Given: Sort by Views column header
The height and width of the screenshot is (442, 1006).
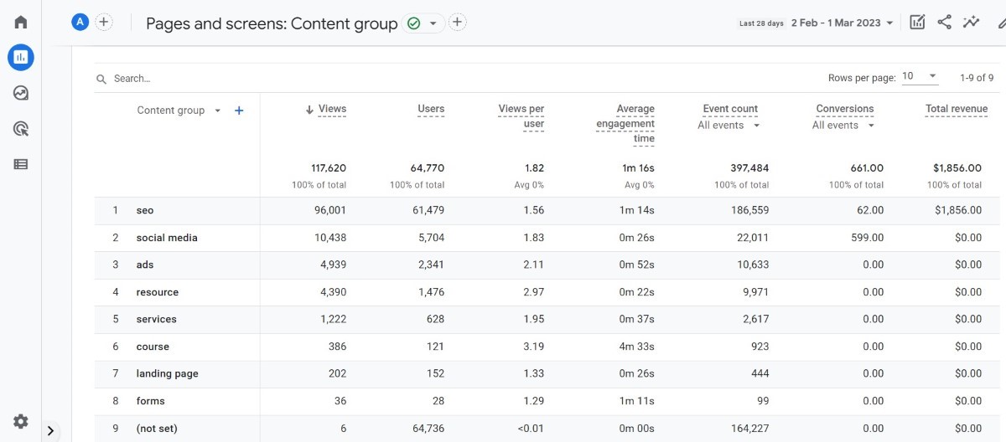Looking at the screenshot, I should pyautogui.click(x=332, y=109).
